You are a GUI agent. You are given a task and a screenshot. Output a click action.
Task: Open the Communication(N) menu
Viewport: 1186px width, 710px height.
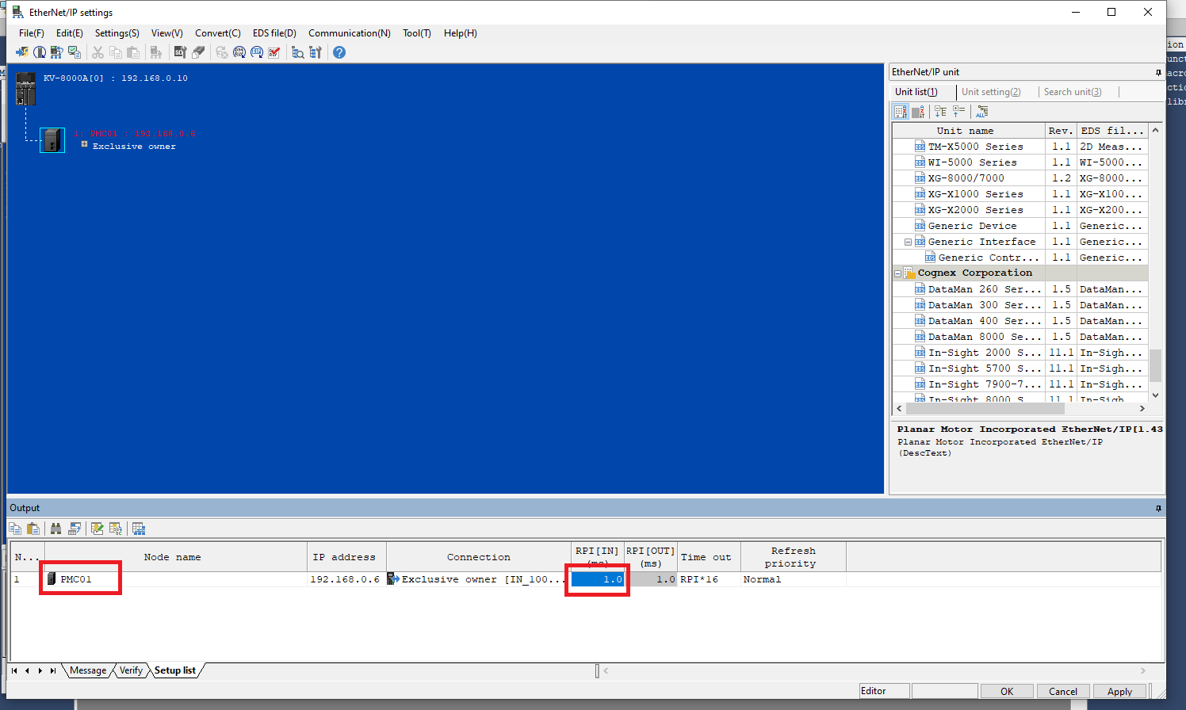coord(350,33)
